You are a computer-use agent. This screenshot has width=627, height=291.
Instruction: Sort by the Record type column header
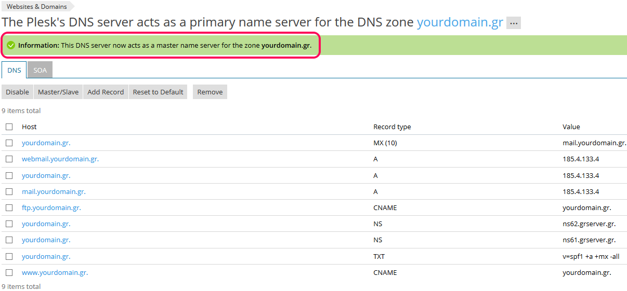(x=392, y=127)
